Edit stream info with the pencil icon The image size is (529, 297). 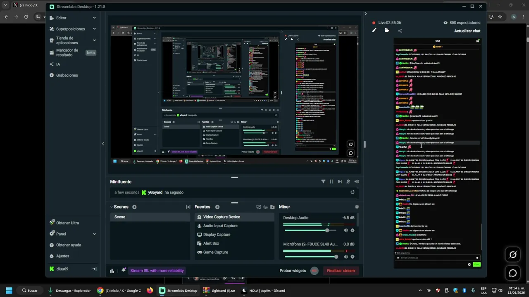click(x=374, y=30)
